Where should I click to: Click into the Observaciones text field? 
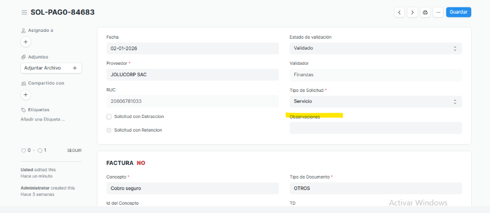(x=375, y=128)
